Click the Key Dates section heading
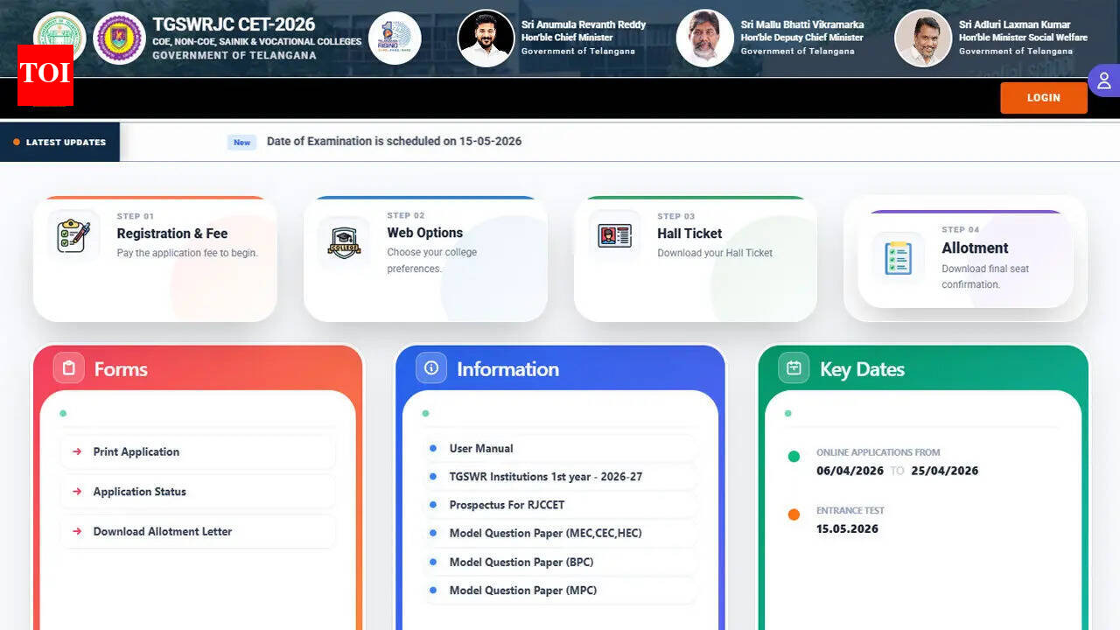The image size is (1120, 630). (x=862, y=369)
